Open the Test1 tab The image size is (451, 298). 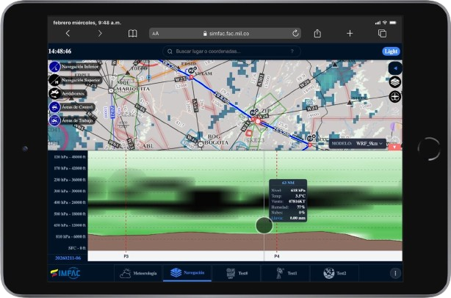[x=285, y=273]
